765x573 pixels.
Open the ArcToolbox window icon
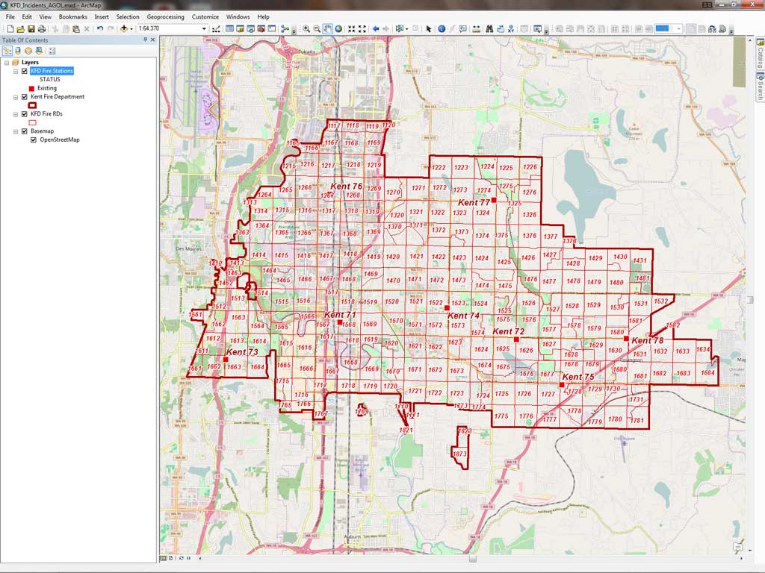click(261, 29)
